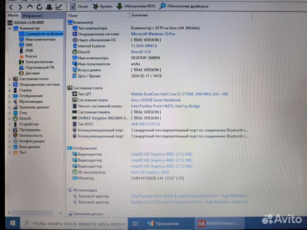This screenshot has width=307, height=230.
Task: Open the user manage icon in toolbar
Action: point(49,7)
